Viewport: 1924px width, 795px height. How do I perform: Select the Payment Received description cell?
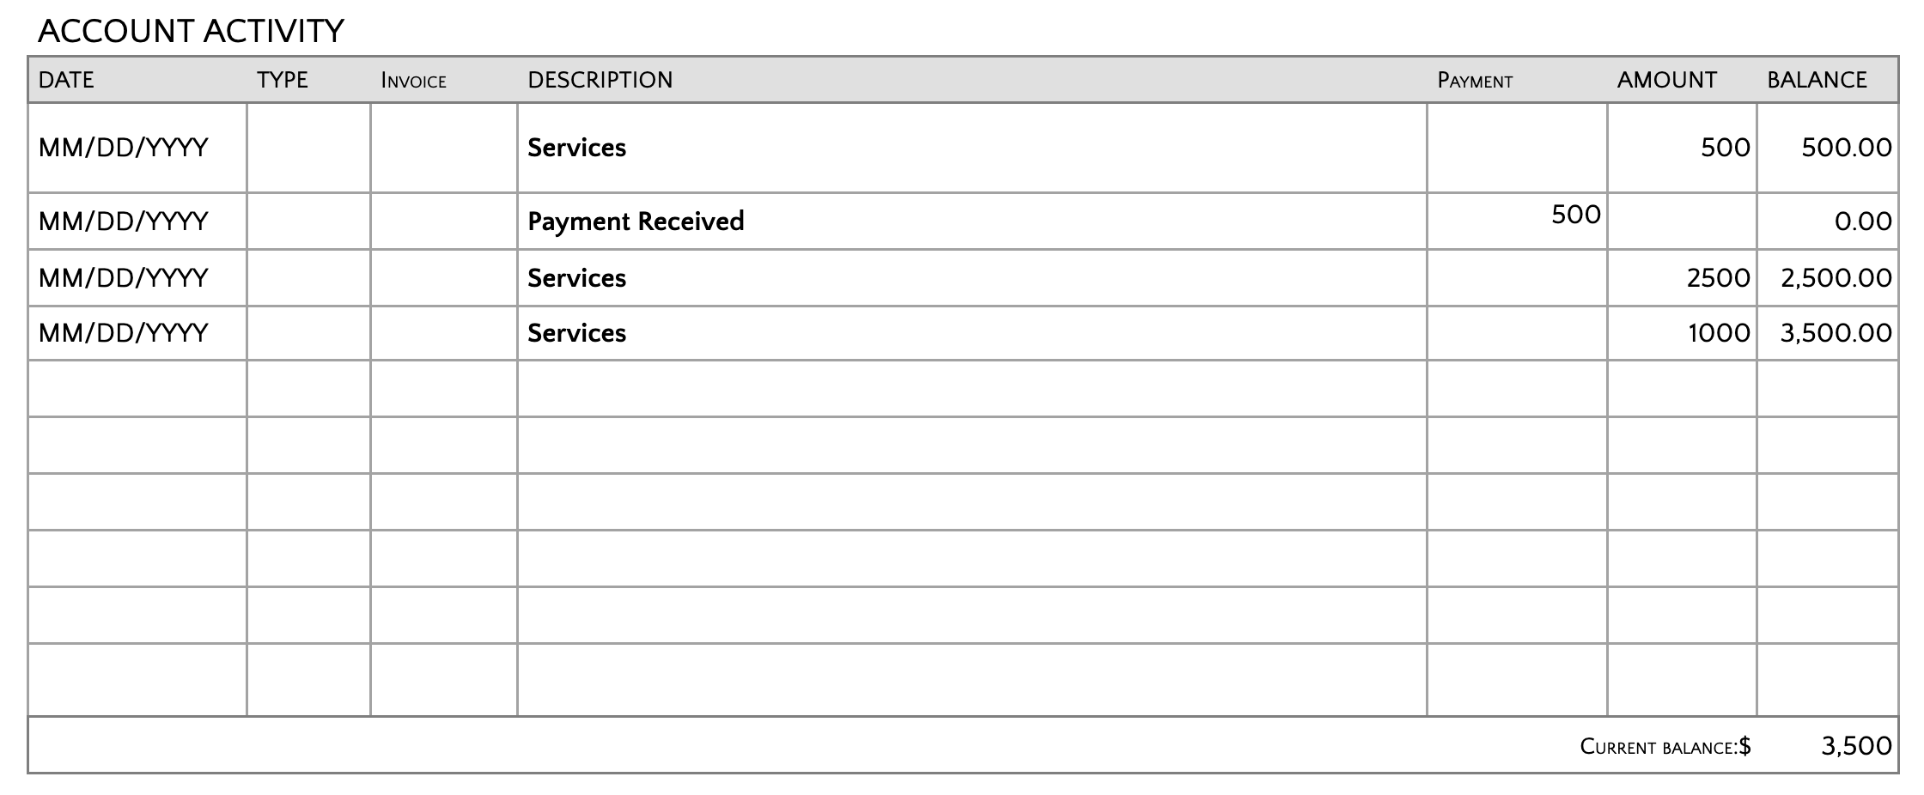click(636, 222)
